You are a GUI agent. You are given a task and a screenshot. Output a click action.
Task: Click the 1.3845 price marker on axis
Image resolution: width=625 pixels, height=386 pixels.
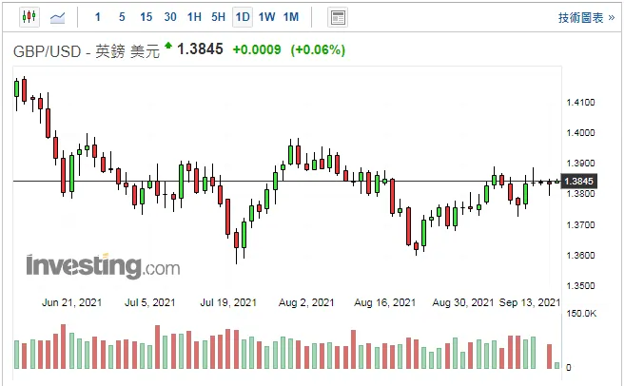tap(578, 182)
